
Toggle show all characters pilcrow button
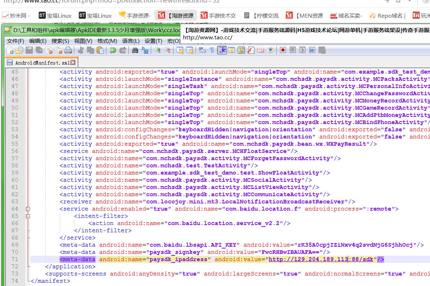click(212, 50)
